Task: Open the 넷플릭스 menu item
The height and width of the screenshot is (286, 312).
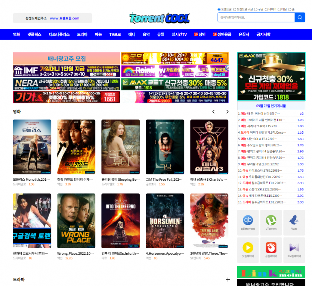Action: tap(34, 34)
